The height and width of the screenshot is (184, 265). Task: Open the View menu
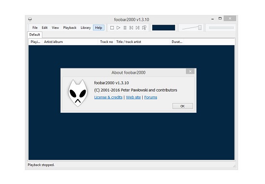pyautogui.click(x=55, y=28)
